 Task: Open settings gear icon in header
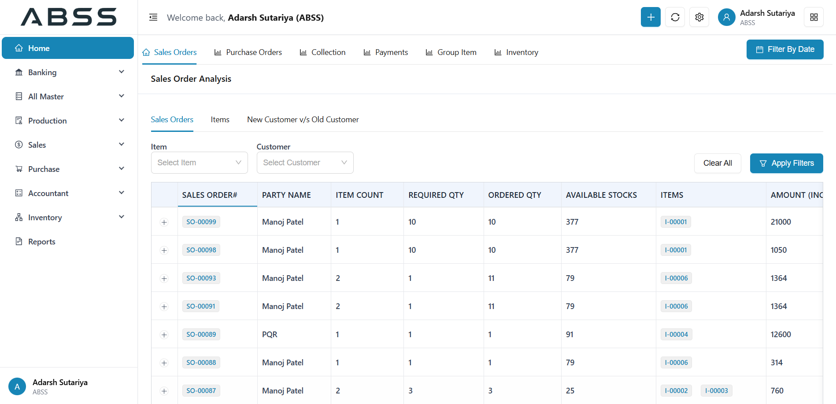(x=699, y=17)
